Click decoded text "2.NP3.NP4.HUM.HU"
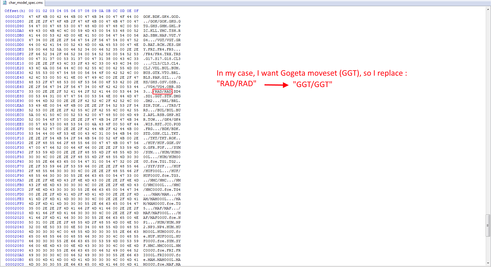The width and height of the screenshot is (491, 267). coord(162,227)
